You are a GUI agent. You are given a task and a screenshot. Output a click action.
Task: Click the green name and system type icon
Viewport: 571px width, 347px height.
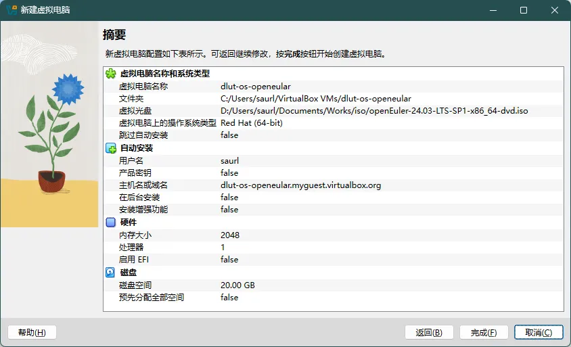(111, 74)
